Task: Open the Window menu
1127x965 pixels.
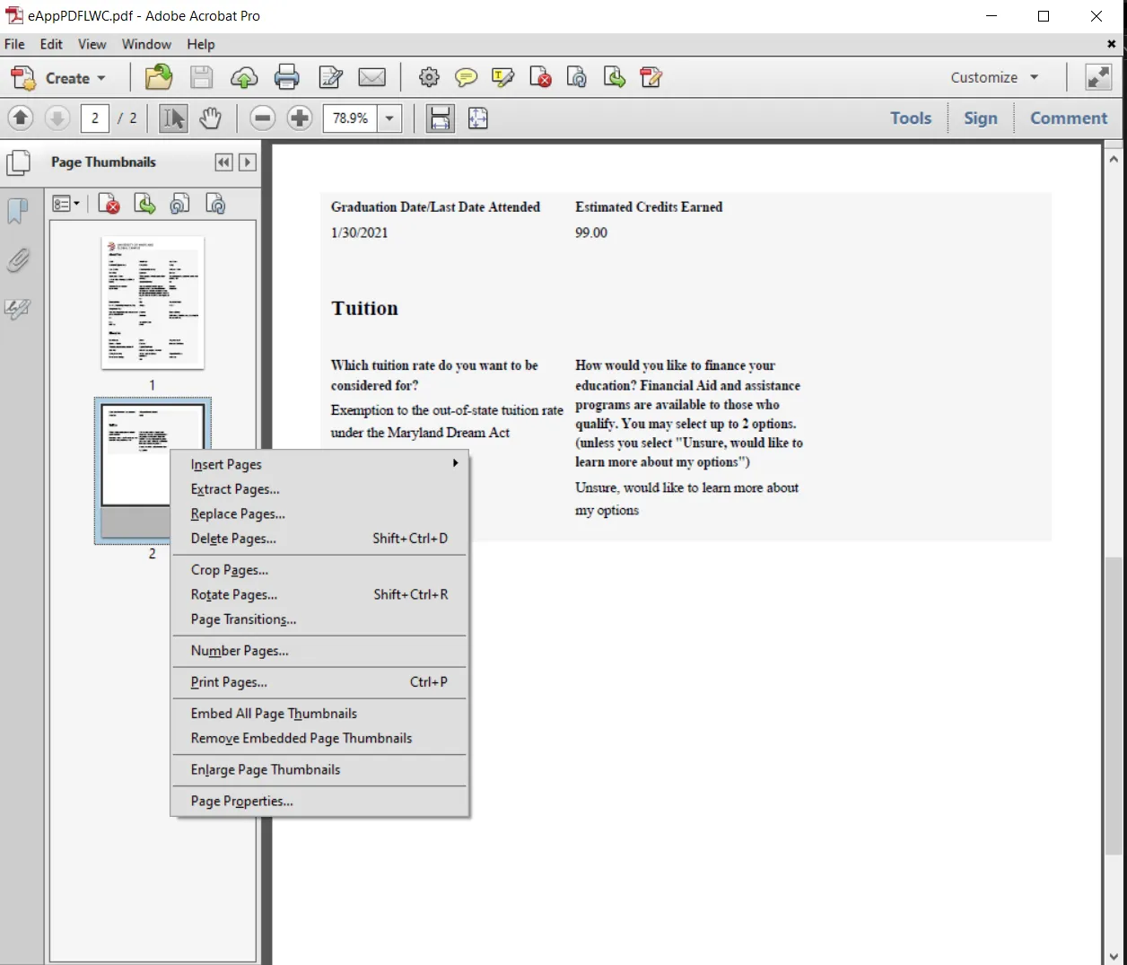Action: 146,44
